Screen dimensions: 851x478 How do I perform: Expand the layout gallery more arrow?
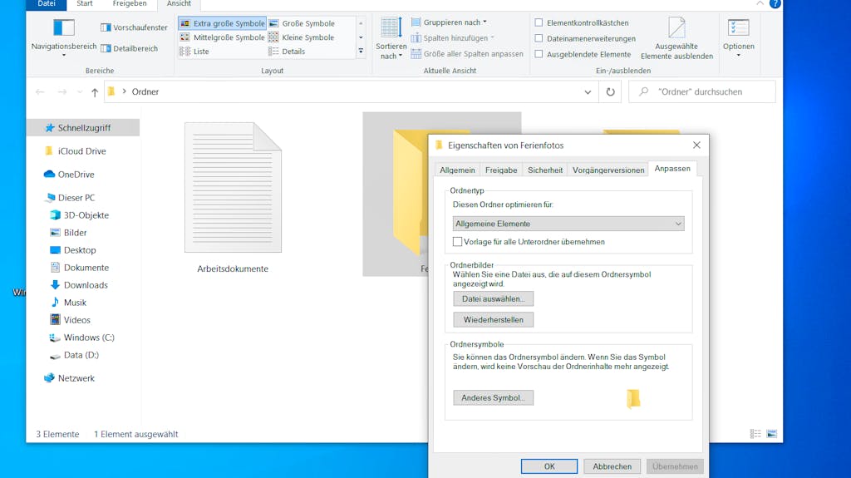click(x=361, y=52)
